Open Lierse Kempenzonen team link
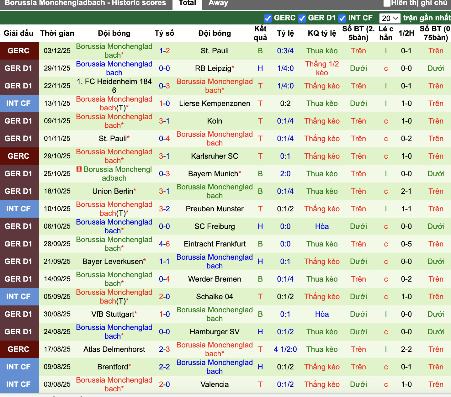The image size is (451, 397). (x=215, y=103)
